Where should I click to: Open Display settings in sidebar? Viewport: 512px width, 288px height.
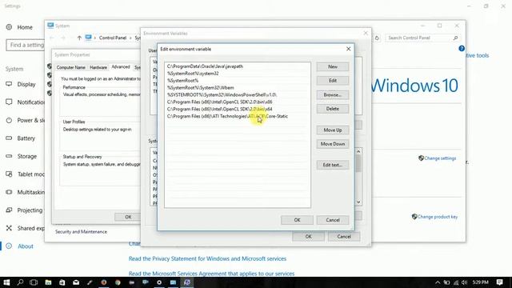[21, 84]
